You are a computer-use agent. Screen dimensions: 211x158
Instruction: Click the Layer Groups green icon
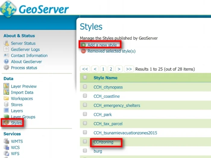[6, 116]
